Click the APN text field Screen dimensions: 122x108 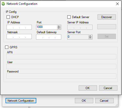(x=61, y=57)
